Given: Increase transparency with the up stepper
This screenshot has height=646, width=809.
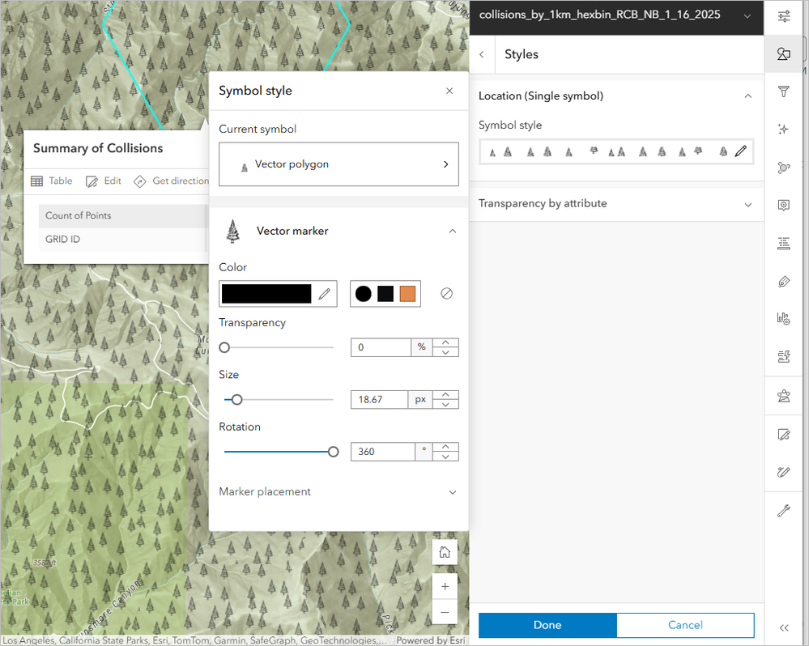Looking at the screenshot, I should (x=445, y=343).
